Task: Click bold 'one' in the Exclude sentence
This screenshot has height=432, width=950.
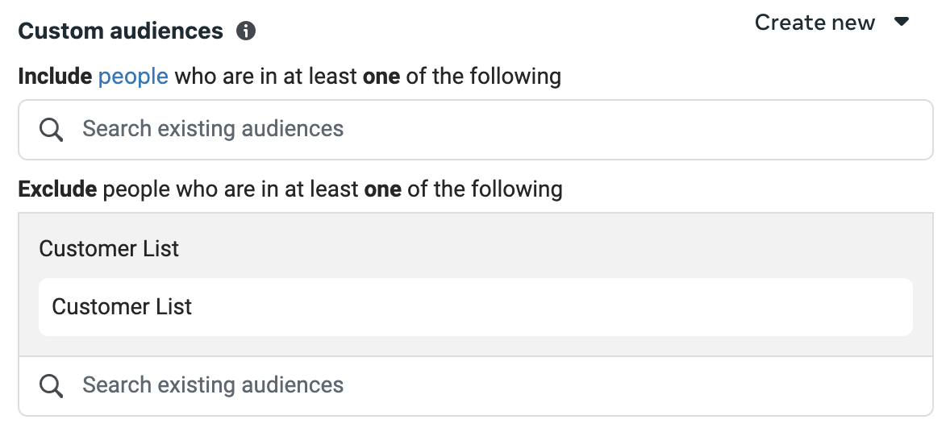Action: tap(382, 189)
